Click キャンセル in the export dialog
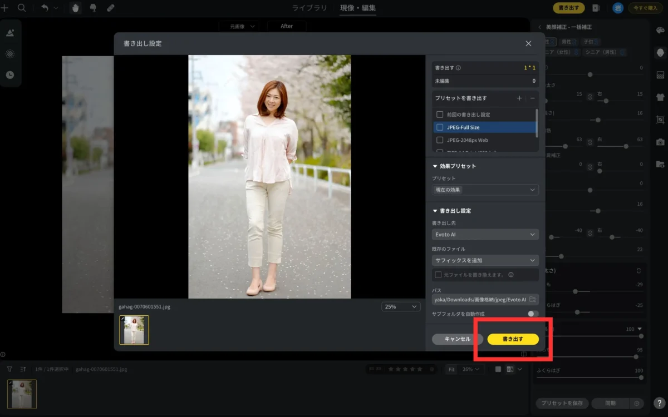This screenshot has height=417, width=668. [457, 339]
